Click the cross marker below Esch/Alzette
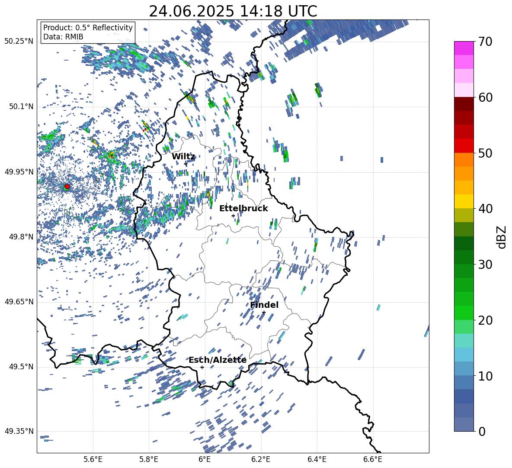 coord(202,367)
